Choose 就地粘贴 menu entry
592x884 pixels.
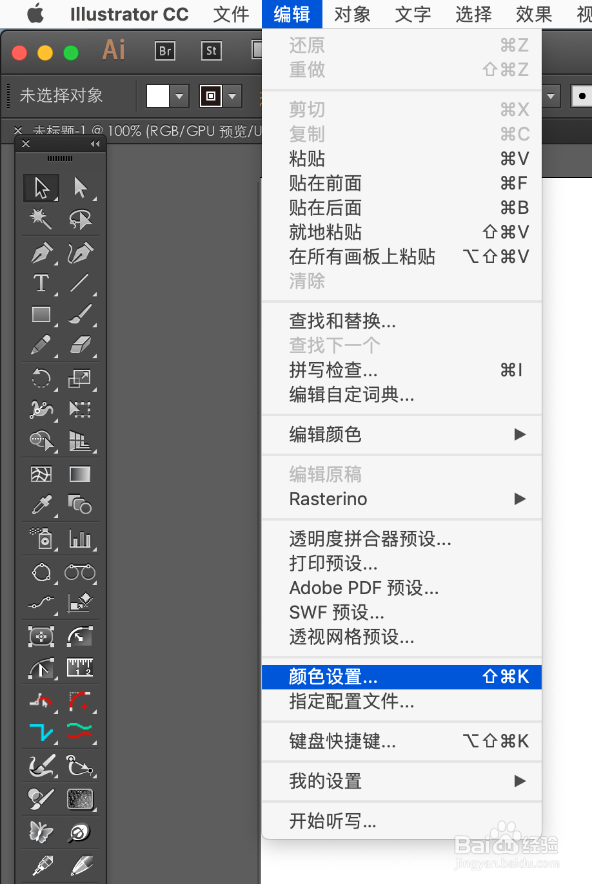point(402,232)
